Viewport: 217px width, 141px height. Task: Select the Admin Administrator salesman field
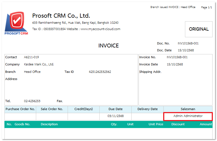point(188,116)
